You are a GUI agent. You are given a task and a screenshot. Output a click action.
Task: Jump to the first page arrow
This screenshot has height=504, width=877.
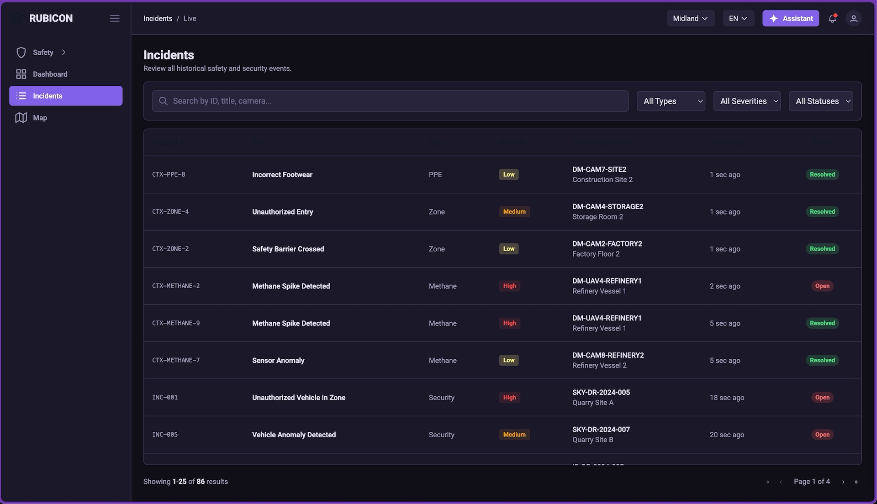pyautogui.click(x=768, y=482)
